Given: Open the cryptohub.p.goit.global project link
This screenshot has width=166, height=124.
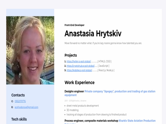Looking at the screenshot, I should (81, 66).
